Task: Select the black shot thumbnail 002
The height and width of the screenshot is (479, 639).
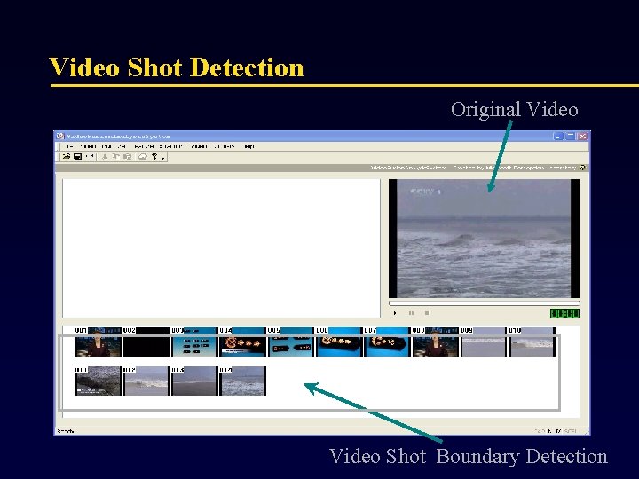Action: coord(146,342)
